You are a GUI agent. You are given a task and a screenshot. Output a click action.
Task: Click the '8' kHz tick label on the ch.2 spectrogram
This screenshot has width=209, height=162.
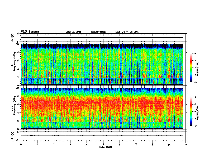[x=18, y=96]
